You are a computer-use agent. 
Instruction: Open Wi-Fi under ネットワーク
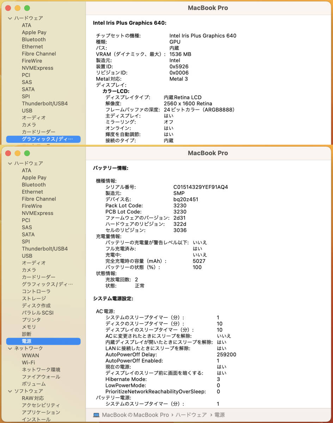pos(28,363)
